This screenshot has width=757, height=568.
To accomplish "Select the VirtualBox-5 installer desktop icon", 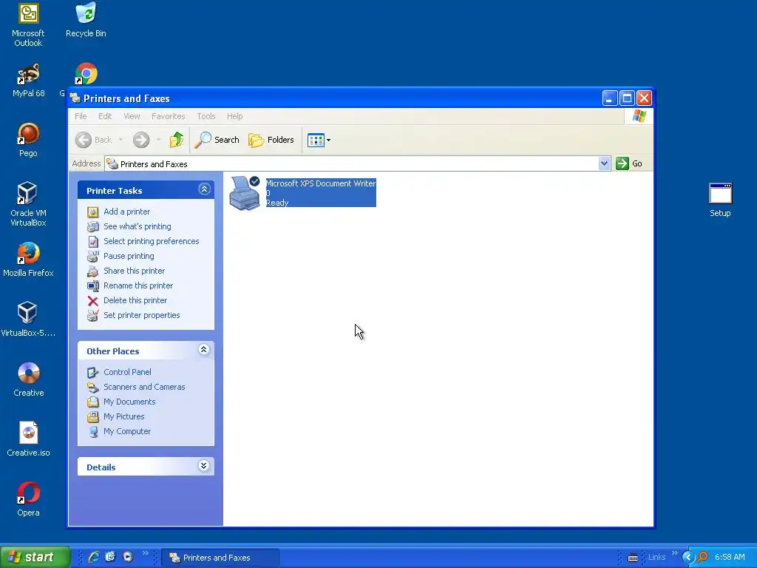I will coord(28,319).
